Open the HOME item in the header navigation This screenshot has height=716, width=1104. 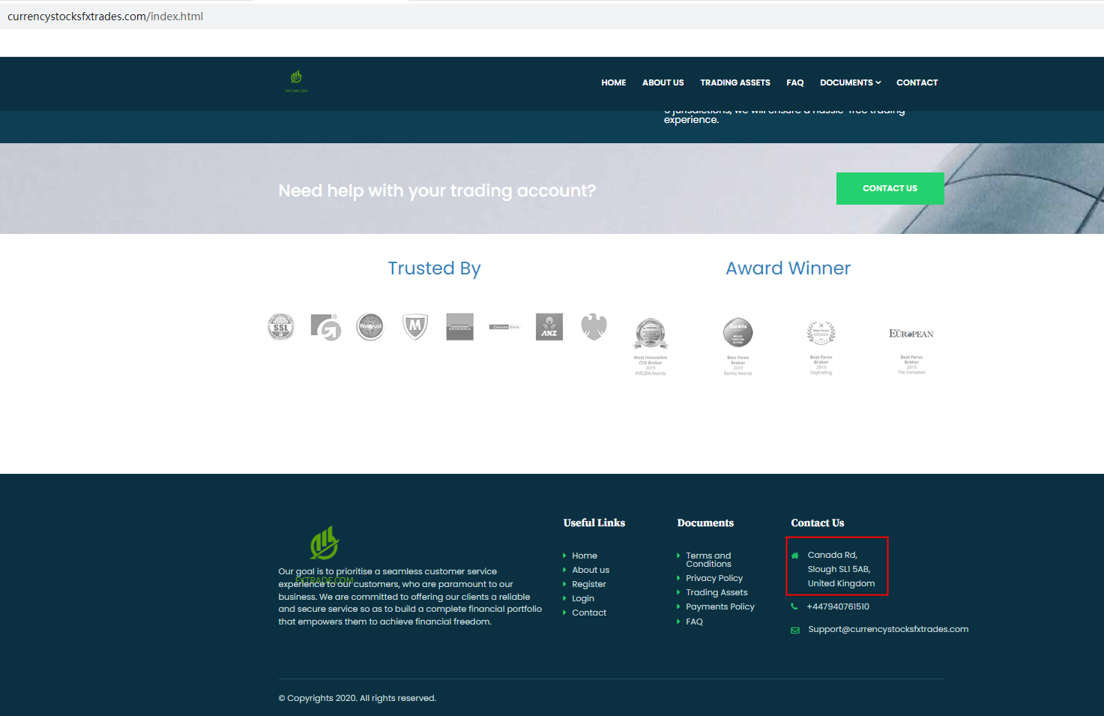tap(614, 82)
